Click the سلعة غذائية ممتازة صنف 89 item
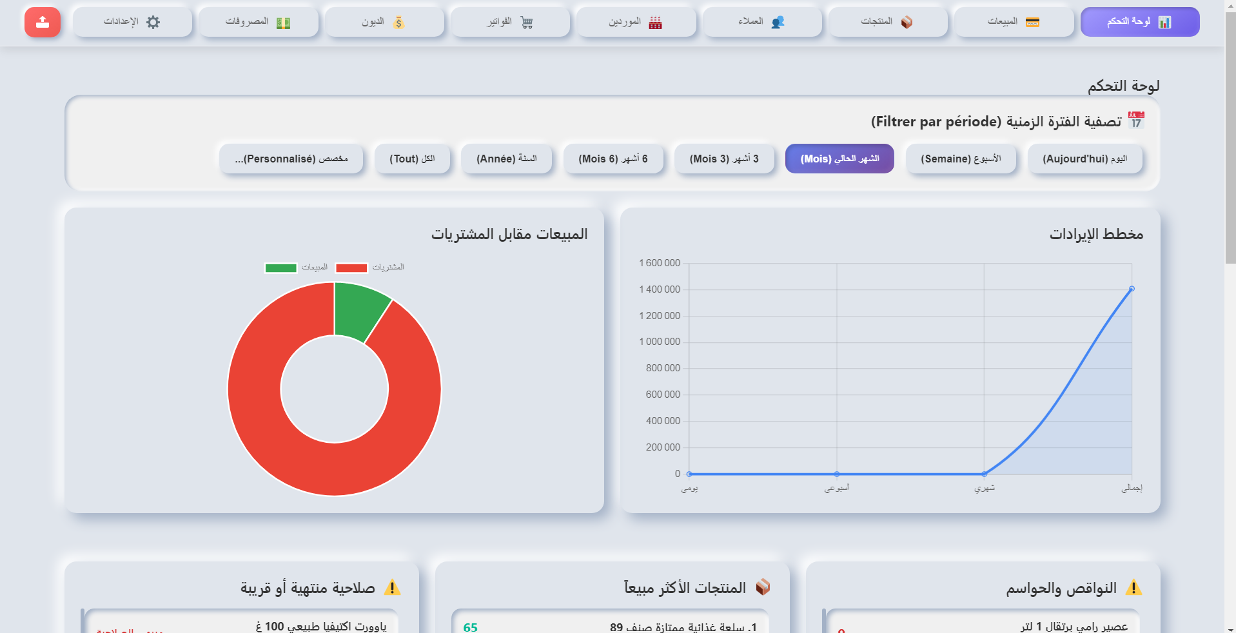Viewport: 1236px width, 633px height. (x=683, y=627)
